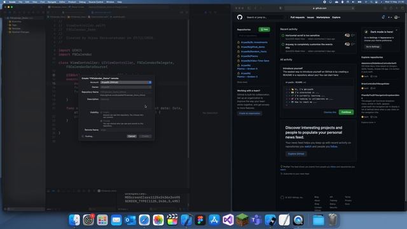Screen dimensions: 407x229
Task: Open the GitHub plus create-new menu
Action: click(390, 17)
